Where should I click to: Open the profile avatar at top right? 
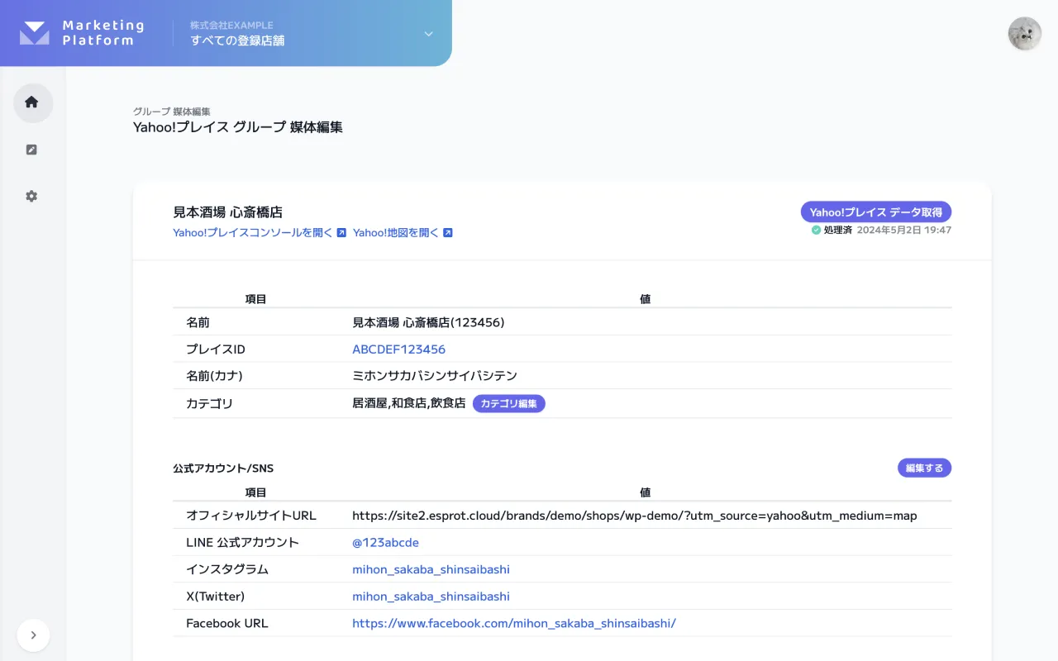[1024, 34]
